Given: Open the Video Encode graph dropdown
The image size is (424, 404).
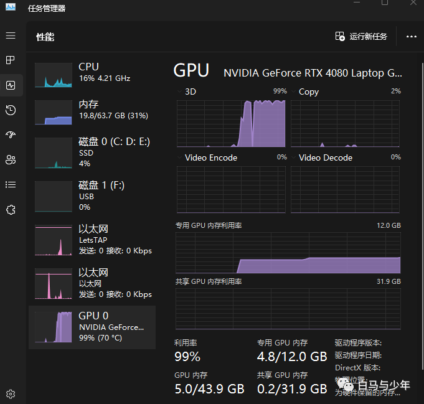Looking at the screenshot, I should tap(179, 157).
